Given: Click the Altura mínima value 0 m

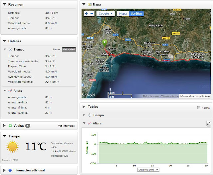Looking at the screenshot, I should coord(48,108).
